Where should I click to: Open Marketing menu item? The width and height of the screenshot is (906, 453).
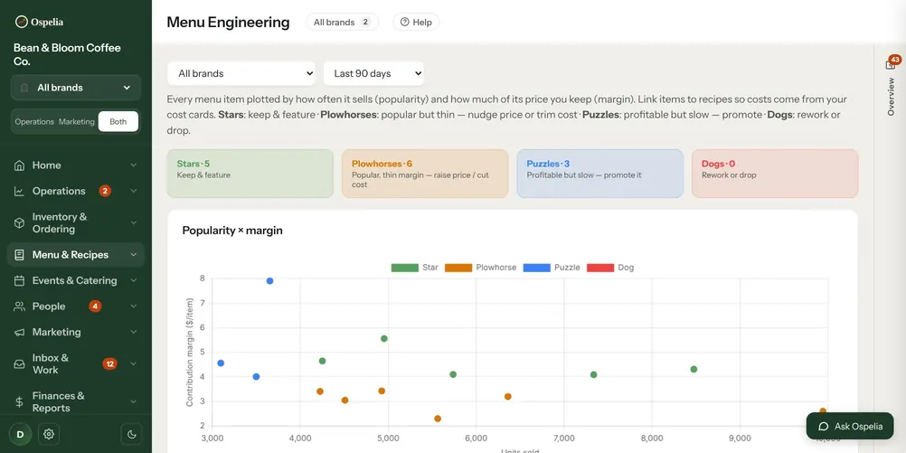coord(76,332)
